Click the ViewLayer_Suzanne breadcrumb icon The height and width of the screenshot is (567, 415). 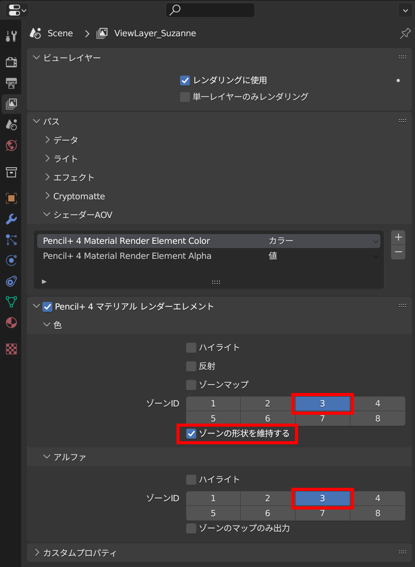click(x=101, y=34)
